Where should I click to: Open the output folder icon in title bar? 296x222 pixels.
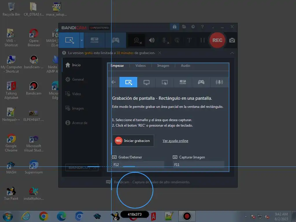click(184, 27)
